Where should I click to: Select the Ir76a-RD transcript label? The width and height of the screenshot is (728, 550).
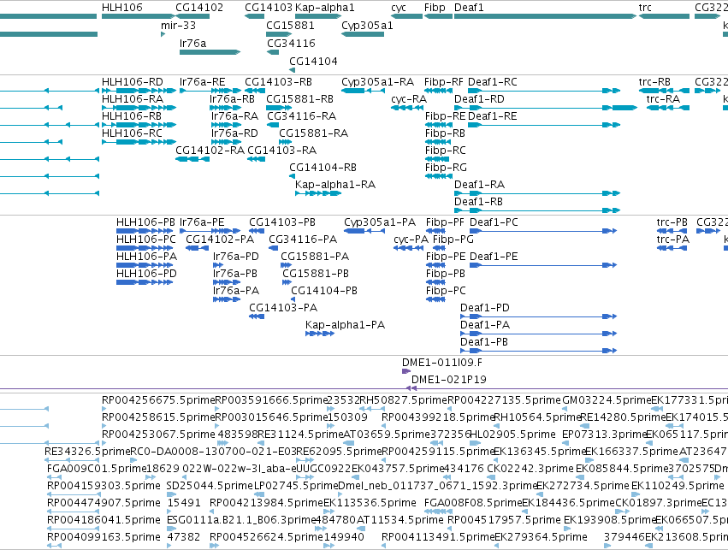(234, 133)
